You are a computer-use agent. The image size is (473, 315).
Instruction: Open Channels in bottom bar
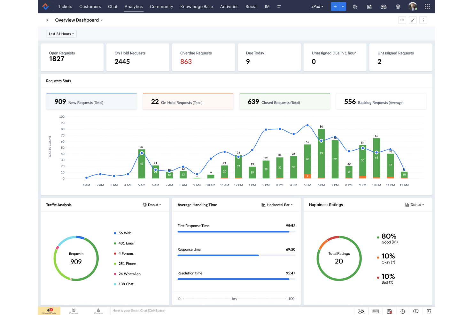pyautogui.click(x=74, y=311)
